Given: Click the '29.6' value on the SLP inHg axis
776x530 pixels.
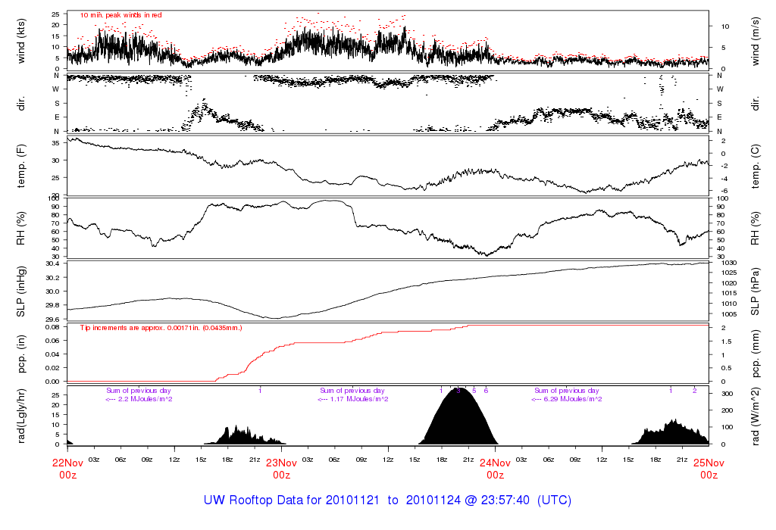Looking at the screenshot, I should tap(52, 320).
